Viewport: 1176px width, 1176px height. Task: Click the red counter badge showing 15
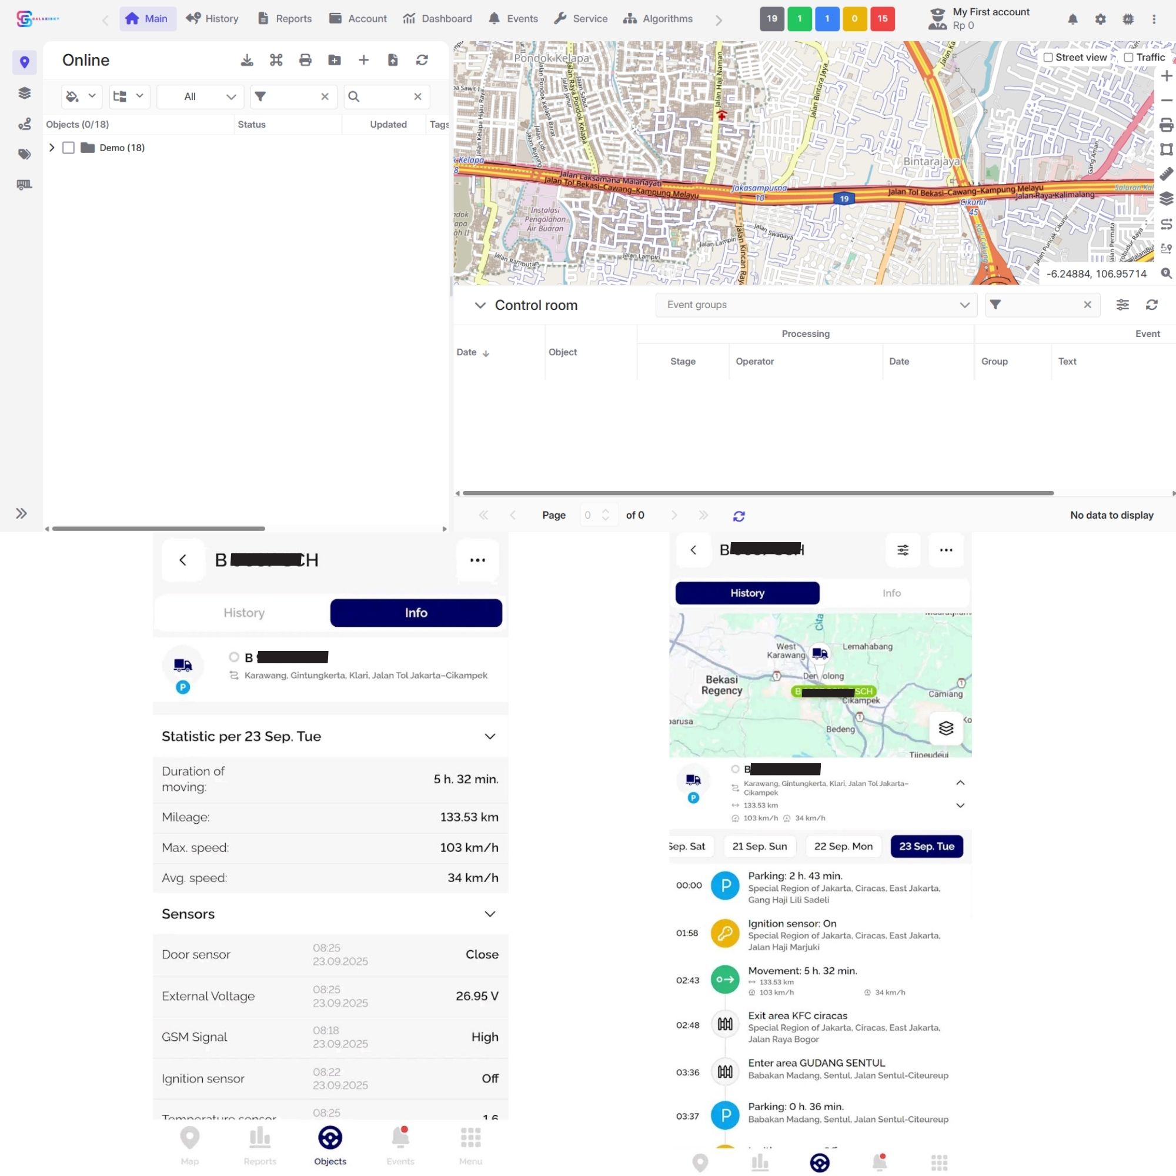882,19
